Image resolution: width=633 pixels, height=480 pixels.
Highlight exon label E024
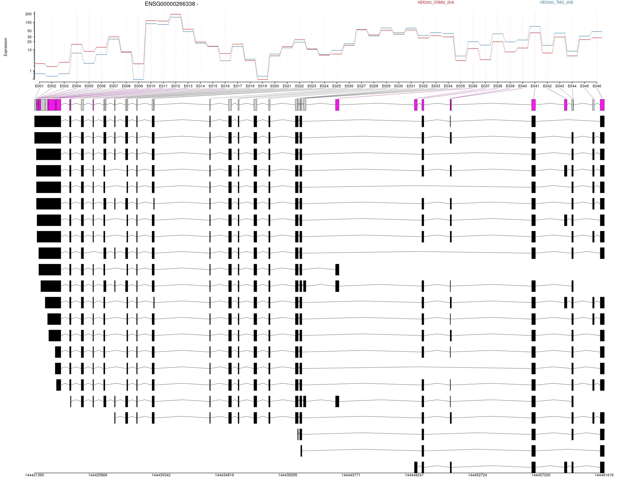pos(324,86)
